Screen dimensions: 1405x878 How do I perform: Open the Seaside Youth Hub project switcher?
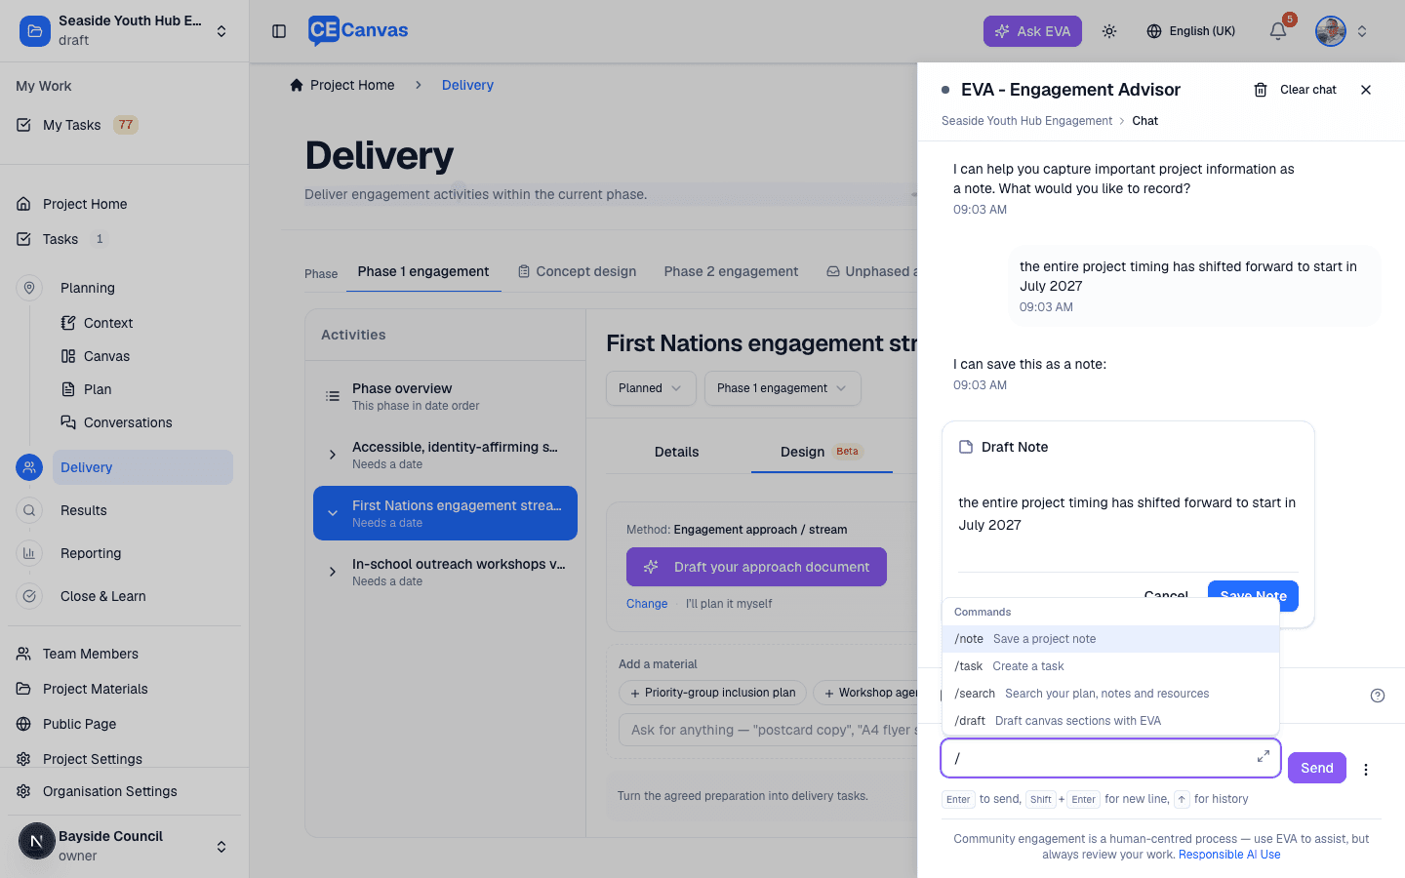point(124,31)
